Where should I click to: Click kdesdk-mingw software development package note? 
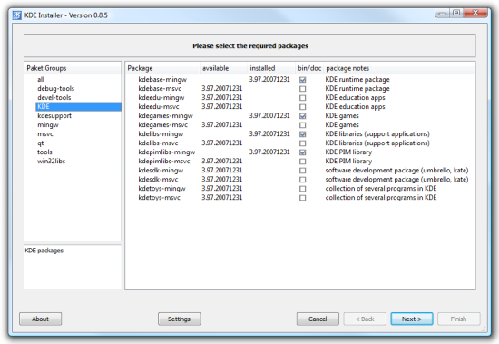click(x=396, y=171)
